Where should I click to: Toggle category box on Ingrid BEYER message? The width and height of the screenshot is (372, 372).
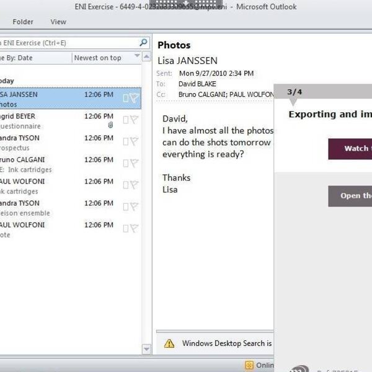(x=126, y=120)
